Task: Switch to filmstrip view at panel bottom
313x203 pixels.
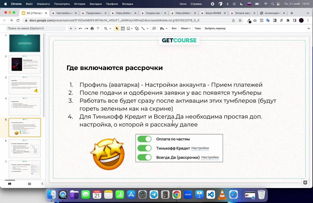Action: (x=9, y=184)
